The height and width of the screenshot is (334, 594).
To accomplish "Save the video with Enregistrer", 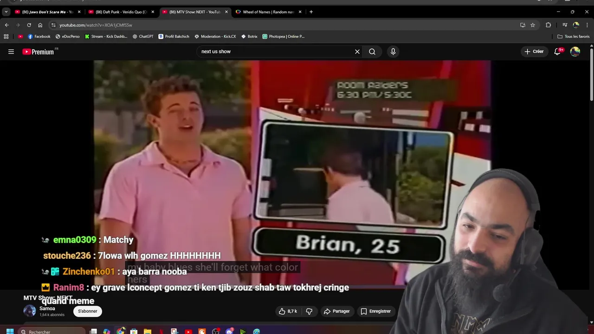I will pos(376,311).
